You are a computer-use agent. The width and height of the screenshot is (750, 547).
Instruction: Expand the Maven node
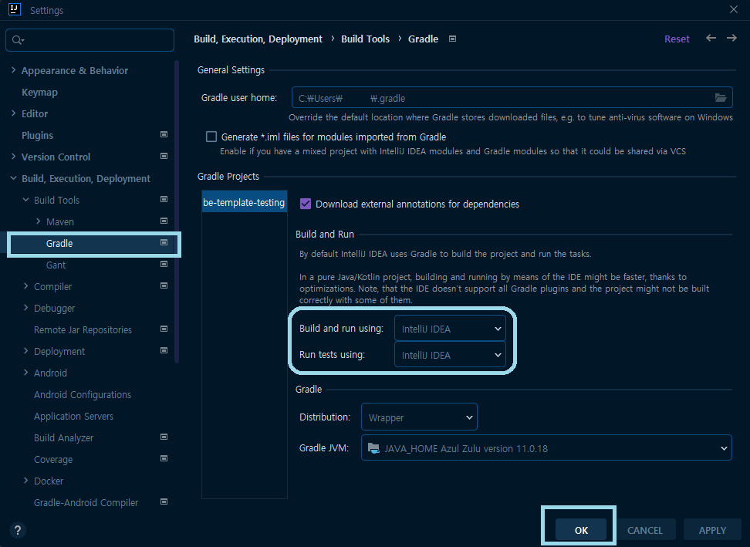[x=38, y=221]
